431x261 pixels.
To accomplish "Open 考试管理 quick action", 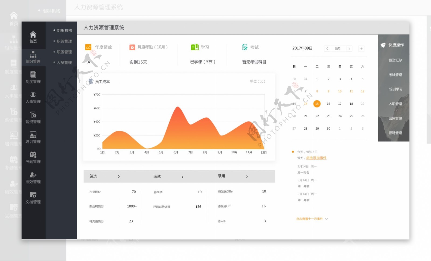I will pyautogui.click(x=395, y=75).
